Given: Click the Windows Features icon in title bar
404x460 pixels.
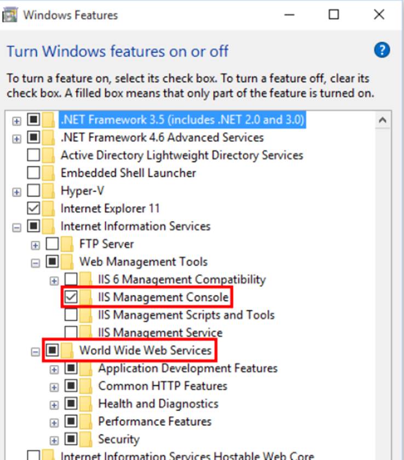Looking at the screenshot, I should [x=11, y=15].
